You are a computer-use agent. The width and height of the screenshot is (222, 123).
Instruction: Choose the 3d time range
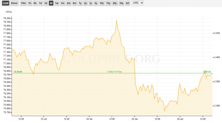pyautogui.click(x=46, y=3)
